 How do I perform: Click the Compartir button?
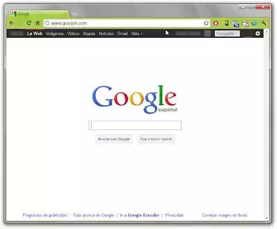[227, 34]
